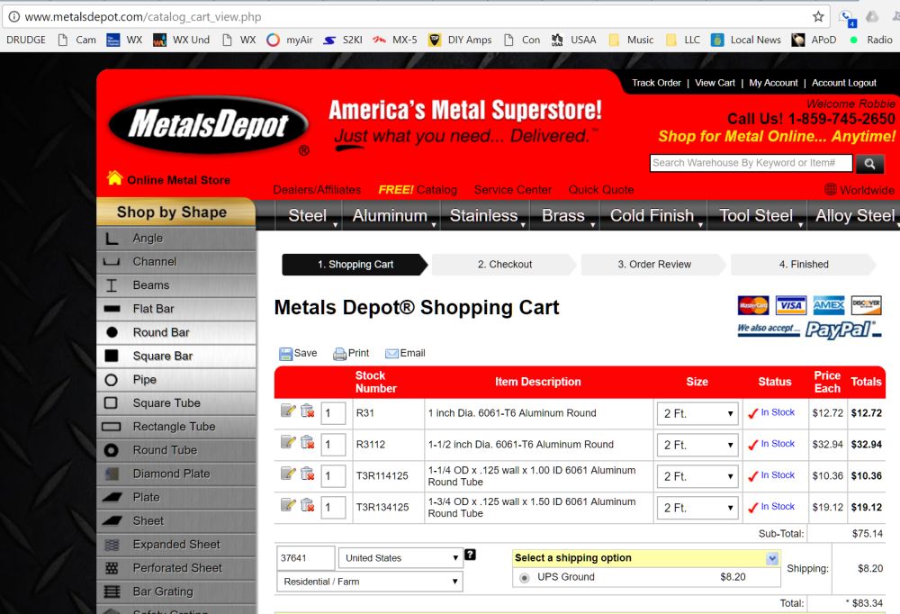Open the United States country dropdown

(400, 557)
